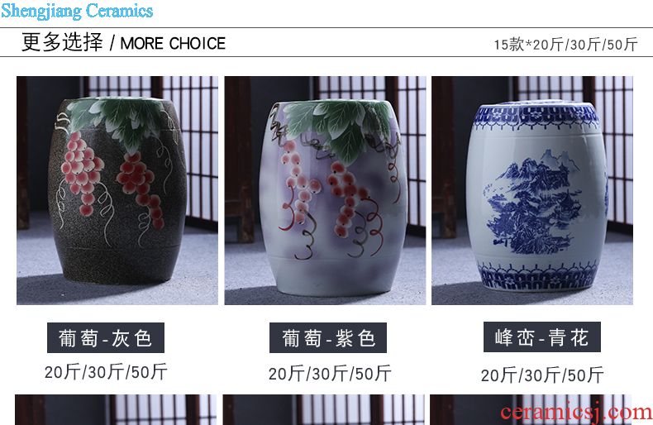The width and height of the screenshot is (653, 425).
Task: Open the gray grape jar photo
Action: point(117,190)
